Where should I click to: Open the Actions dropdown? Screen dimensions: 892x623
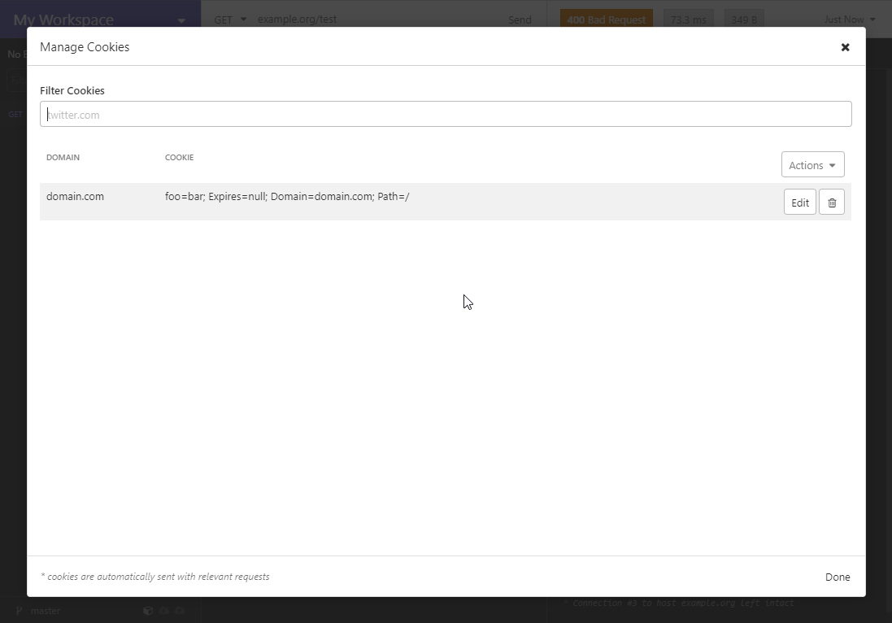point(812,164)
